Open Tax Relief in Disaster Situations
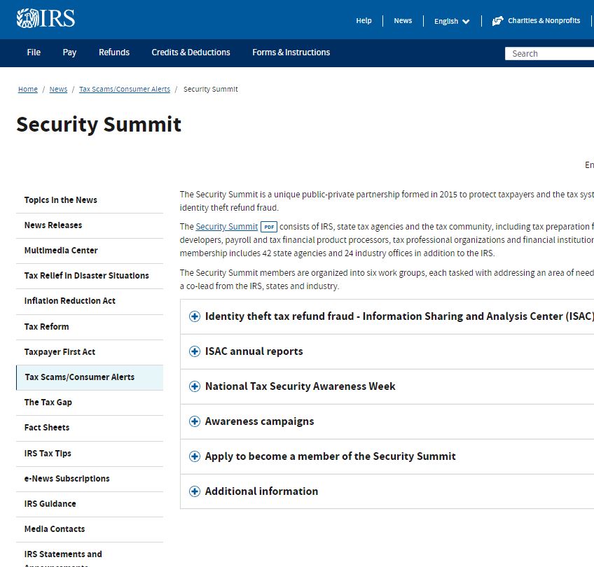The width and height of the screenshot is (594, 567). [x=90, y=276]
